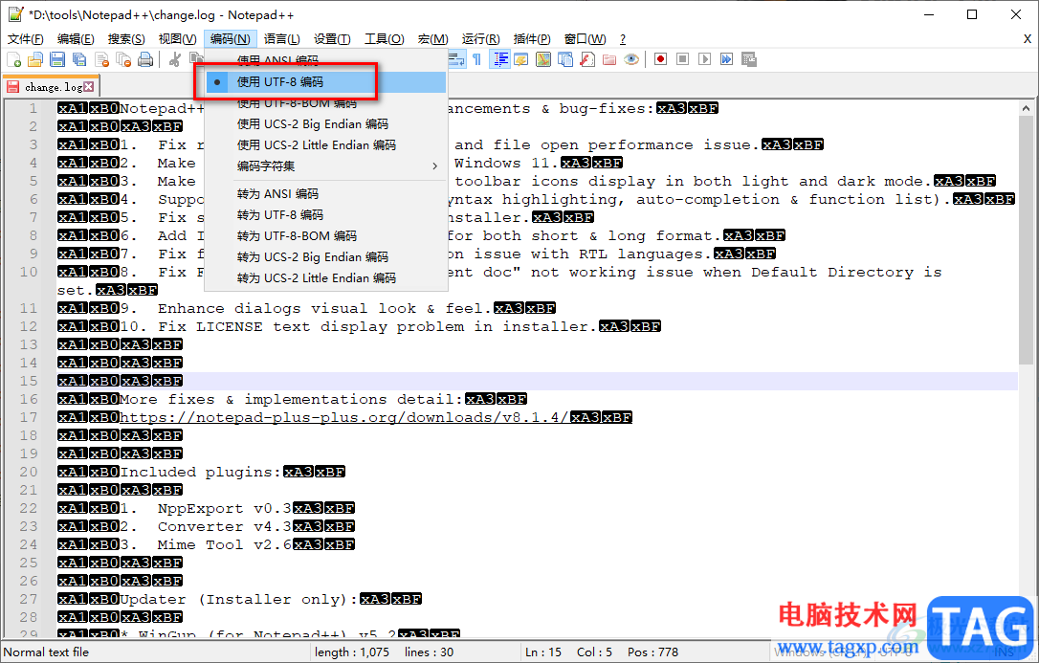Toggle the Monitoring eye icon
Screen dimensions: 1039x663
[x=631, y=59]
